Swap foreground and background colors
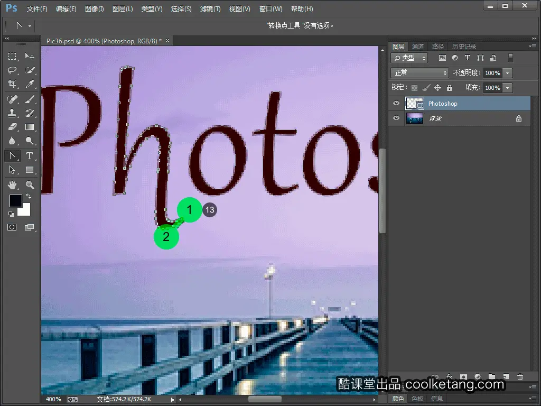This screenshot has height=406, width=541. click(x=29, y=197)
